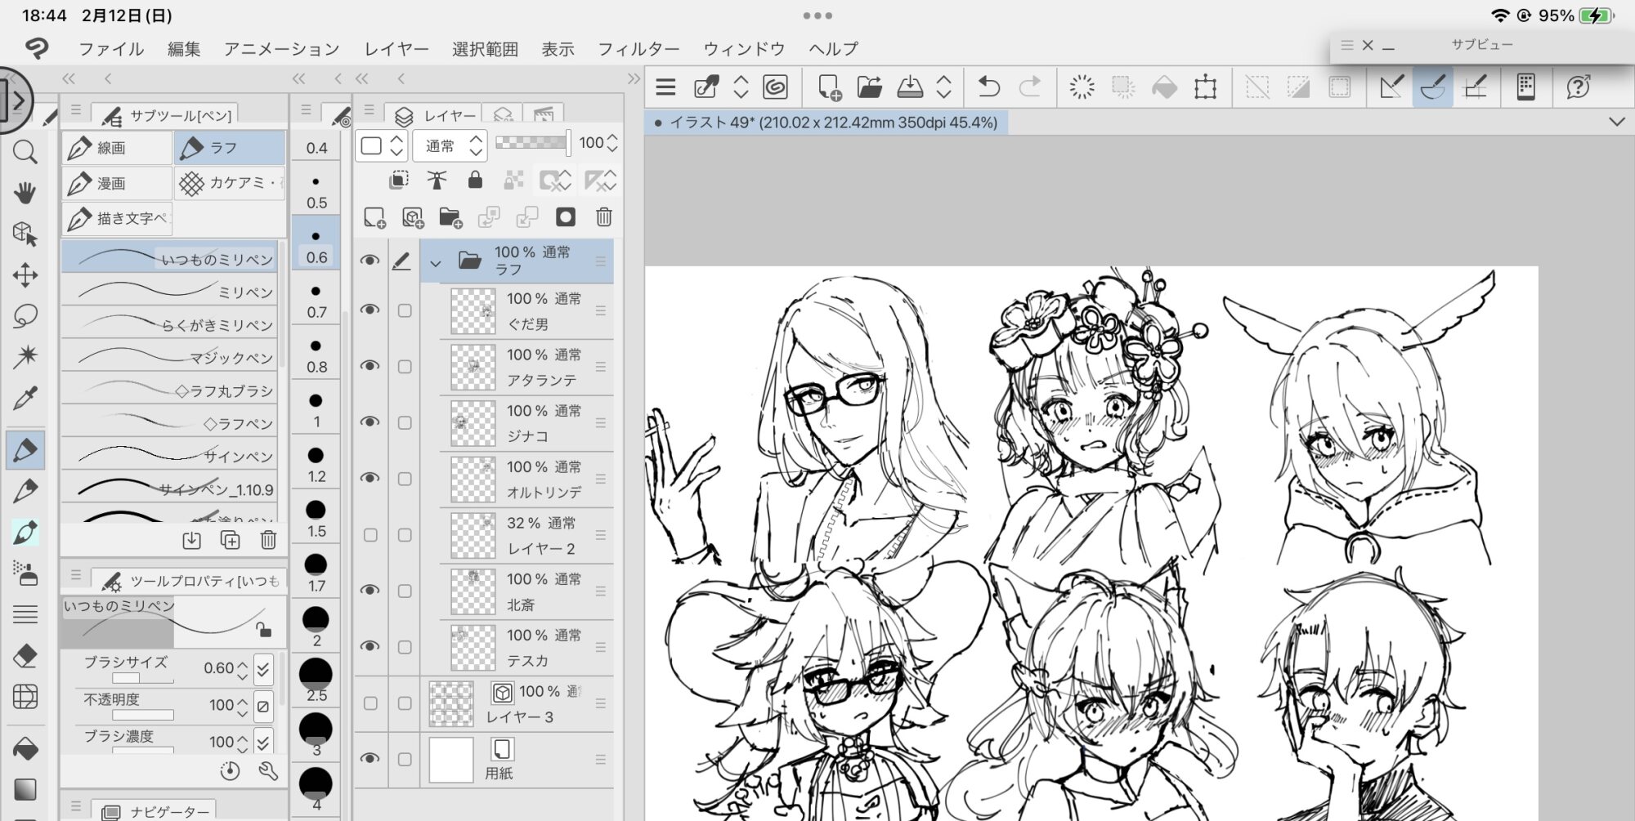Open the フィルター menu
1635x821 pixels.
pos(638,49)
